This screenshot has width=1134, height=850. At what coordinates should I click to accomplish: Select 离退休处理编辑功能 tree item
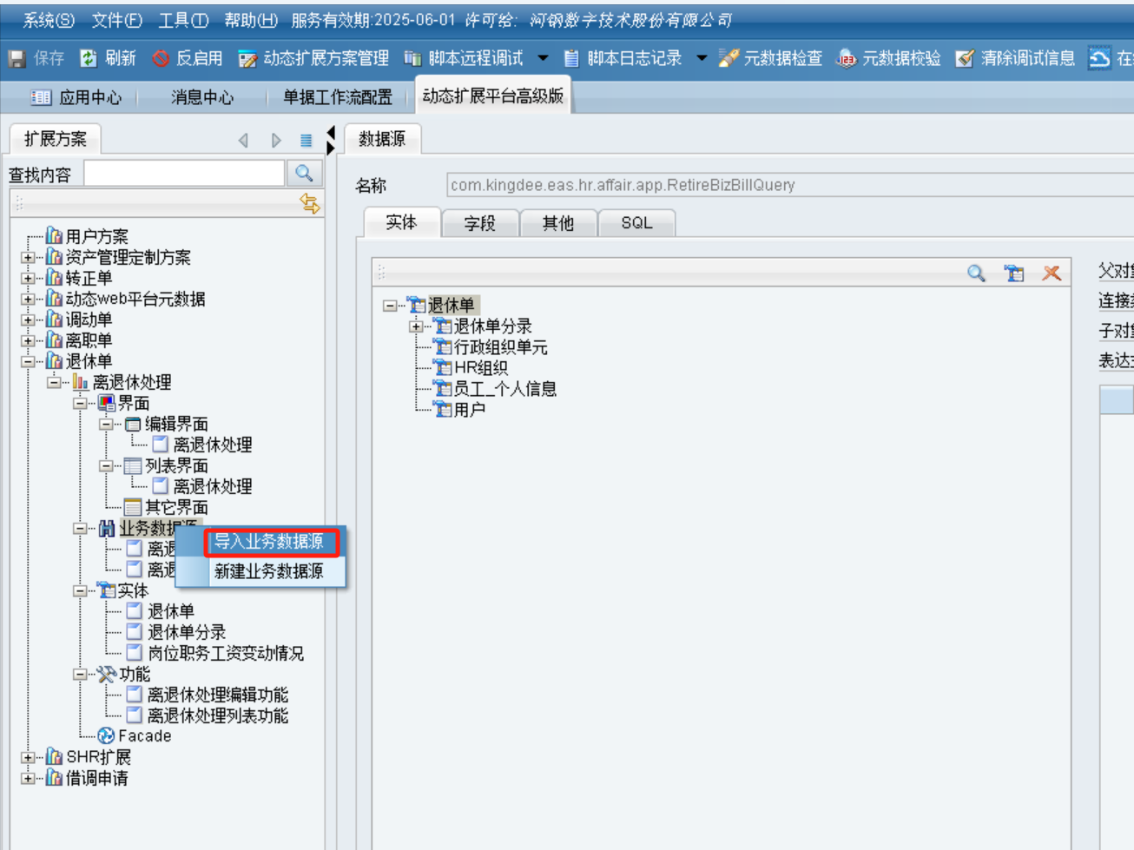point(218,695)
